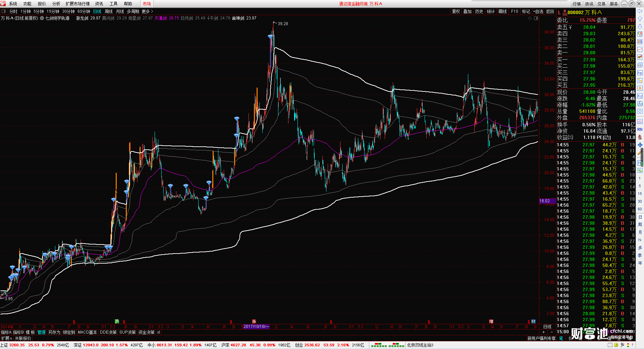Viewport: 644px width, 349px height.
Task: Click the small panel icon left of 分时
Action: click(x=4, y=11)
